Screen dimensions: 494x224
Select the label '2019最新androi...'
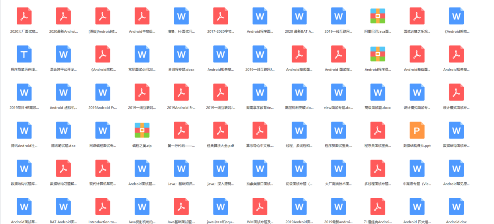pyautogui.click(x=338, y=222)
